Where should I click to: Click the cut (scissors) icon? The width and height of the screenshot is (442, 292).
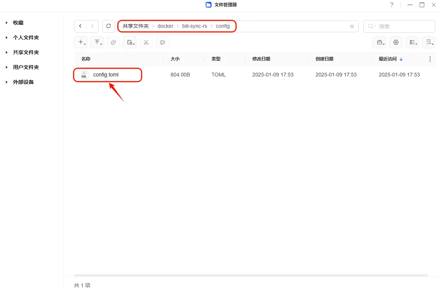click(x=146, y=43)
